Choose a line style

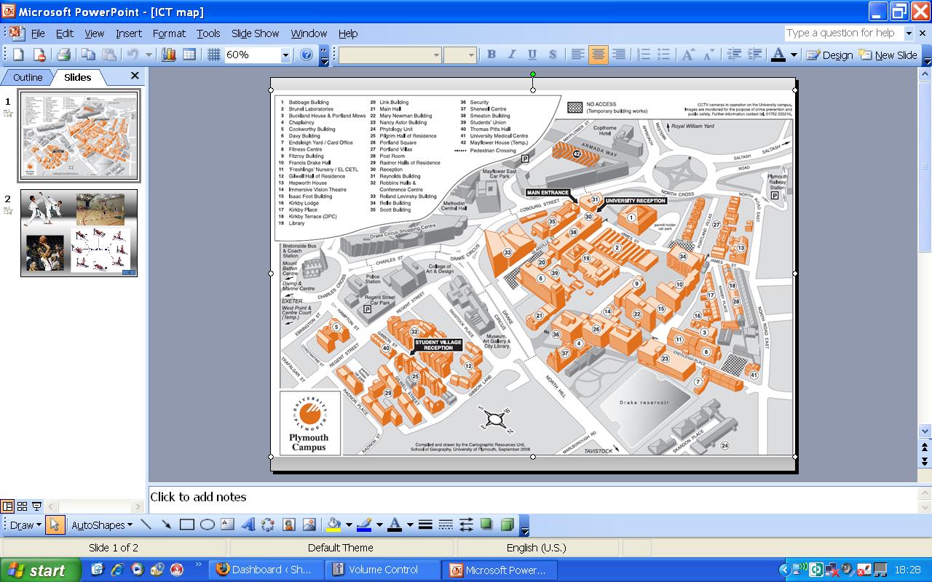425,525
